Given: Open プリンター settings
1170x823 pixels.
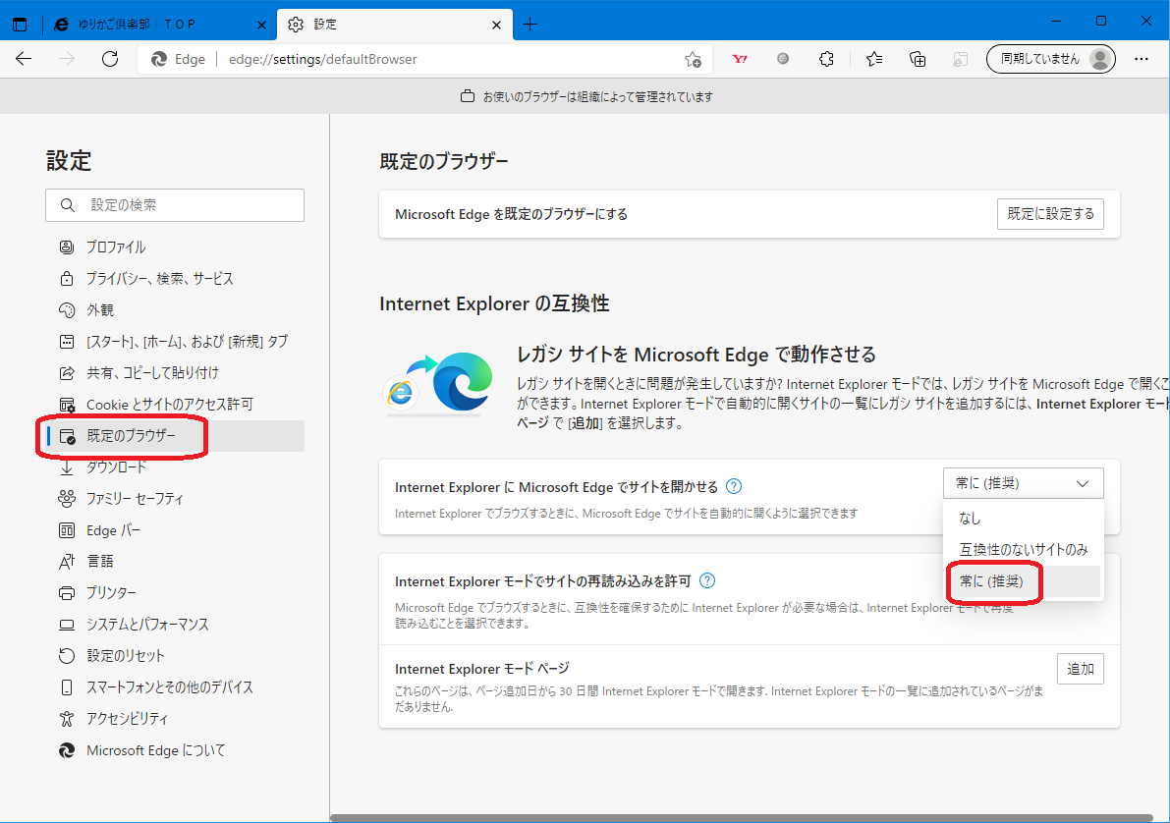Looking at the screenshot, I should [x=175, y=592].
